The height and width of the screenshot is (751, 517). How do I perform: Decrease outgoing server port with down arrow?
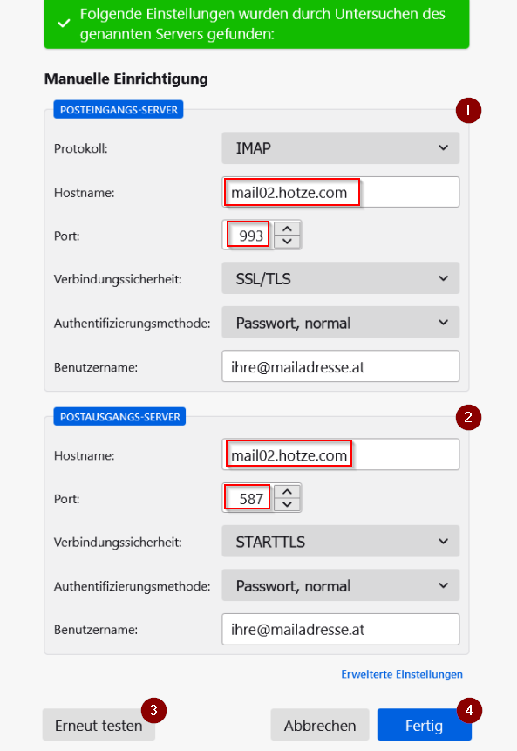(x=287, y=504)
